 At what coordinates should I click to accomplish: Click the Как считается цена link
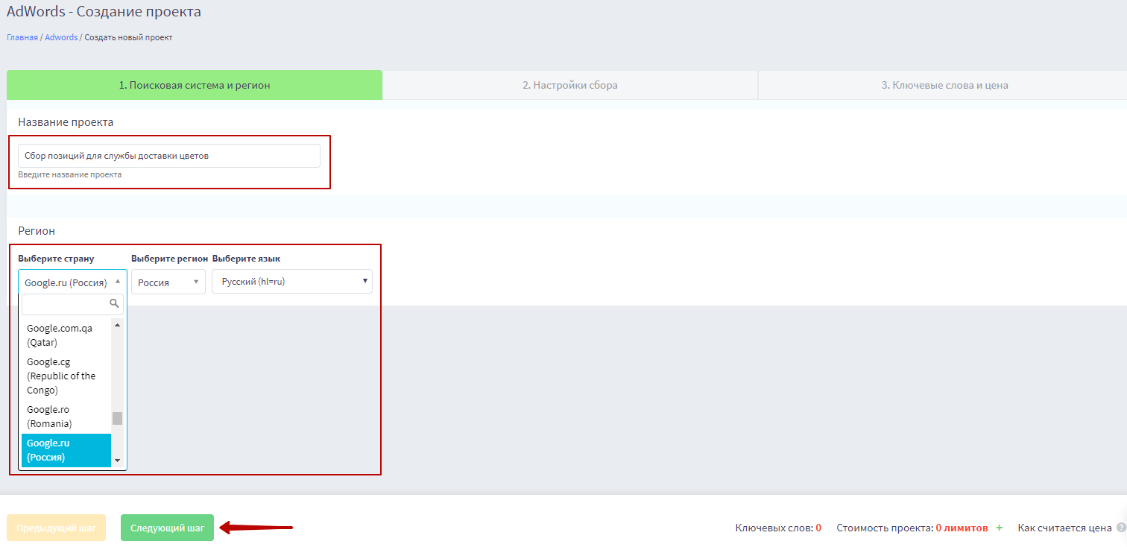click(x=1064, y=528)
